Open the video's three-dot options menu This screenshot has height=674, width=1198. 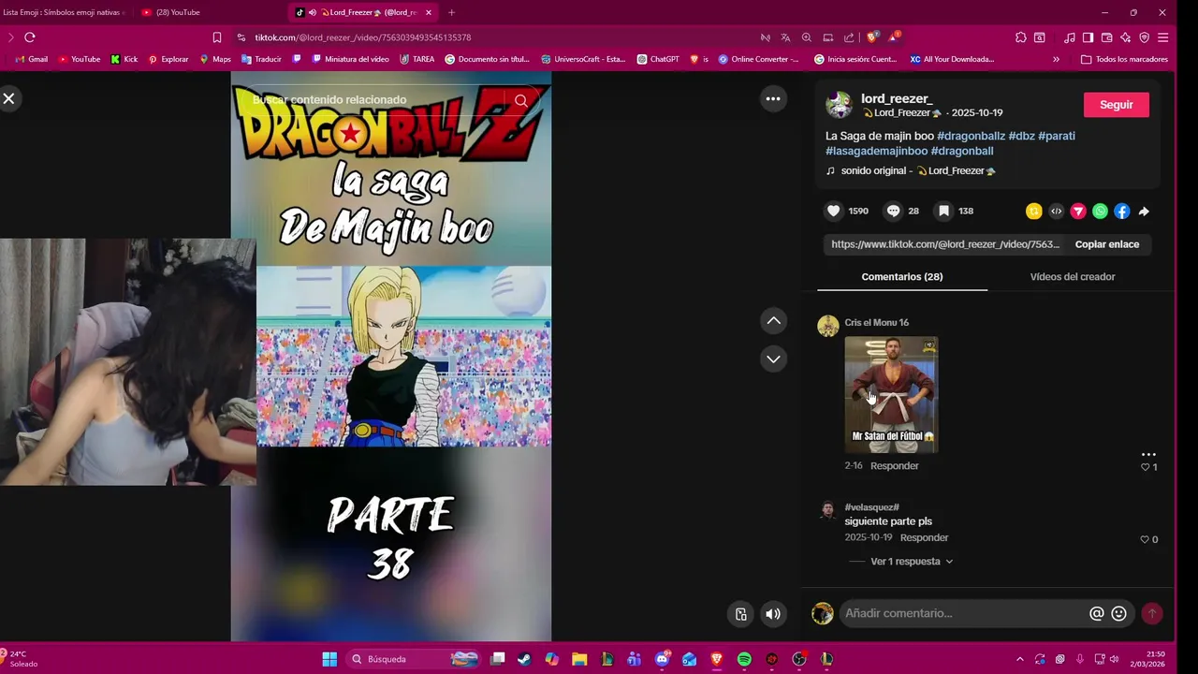773,98
